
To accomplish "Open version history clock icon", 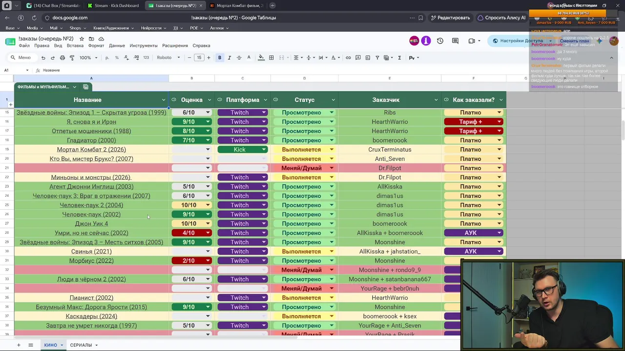I will pos(440,41).
